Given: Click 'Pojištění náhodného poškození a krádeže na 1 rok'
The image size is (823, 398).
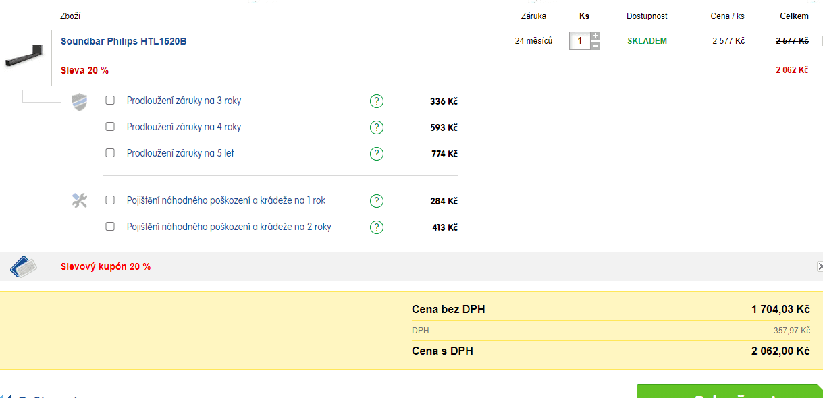Looking at the screenshot, I should click(x=226, y=201).
